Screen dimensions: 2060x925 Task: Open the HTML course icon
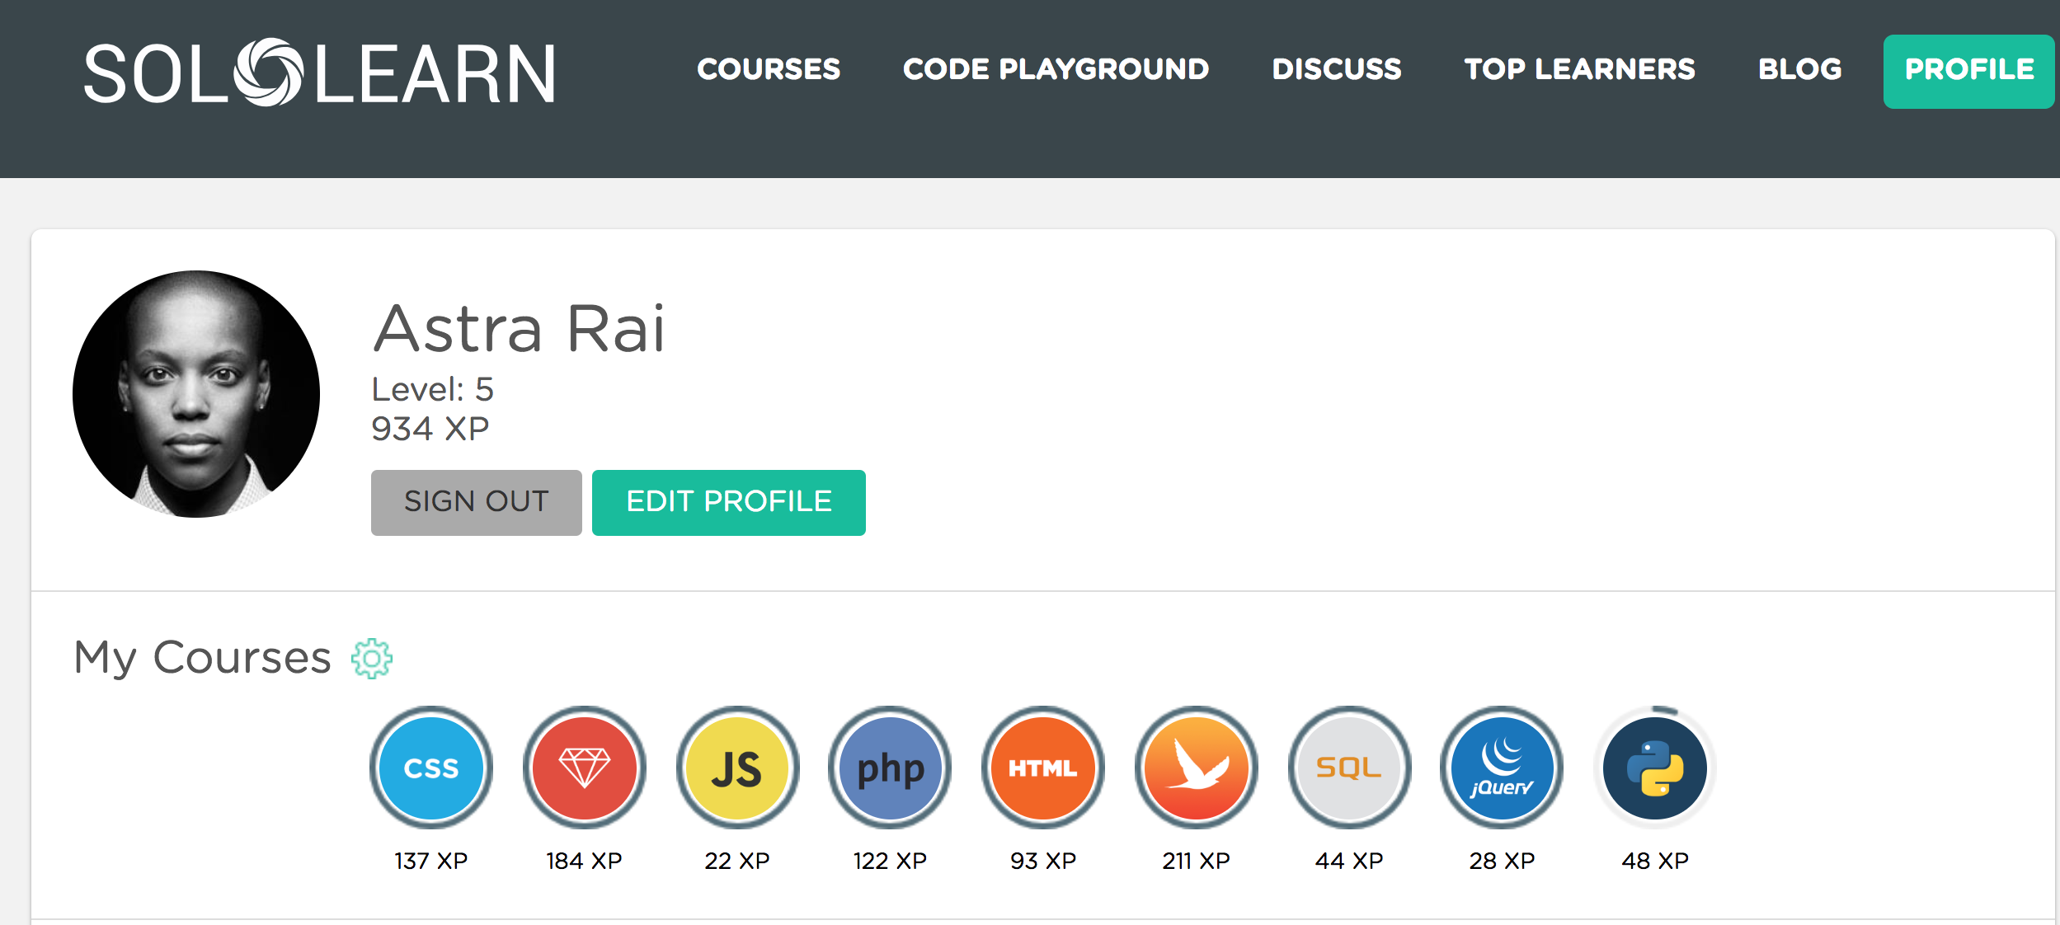[1043, 768]
